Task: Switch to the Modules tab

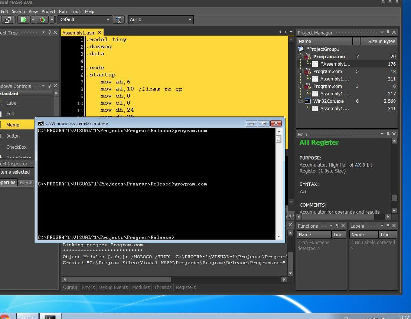Action: tap(141, 287)
